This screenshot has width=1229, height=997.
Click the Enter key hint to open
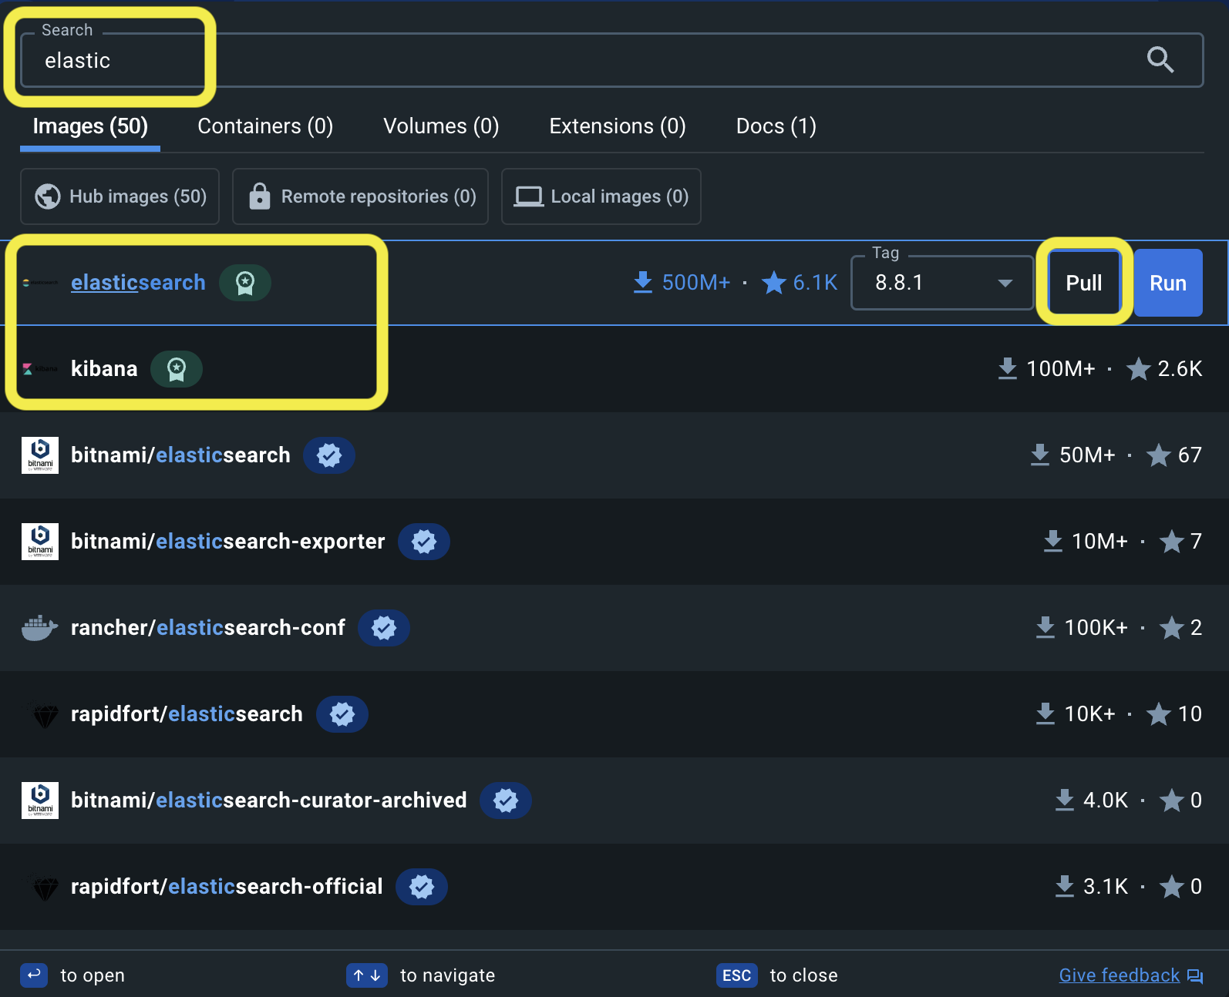coord(34,975)
